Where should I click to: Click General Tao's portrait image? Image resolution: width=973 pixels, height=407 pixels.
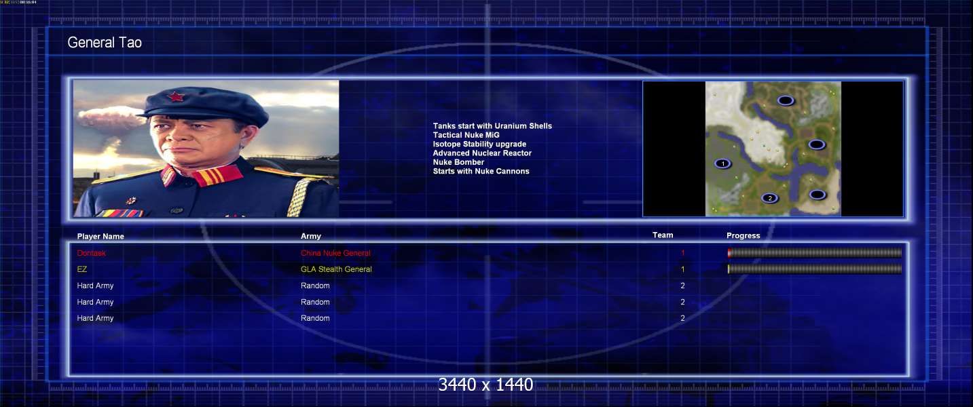click(206, 149)
